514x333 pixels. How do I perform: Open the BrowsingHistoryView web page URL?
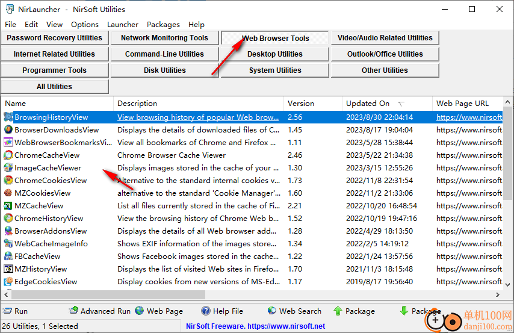[x=469, y=117]
